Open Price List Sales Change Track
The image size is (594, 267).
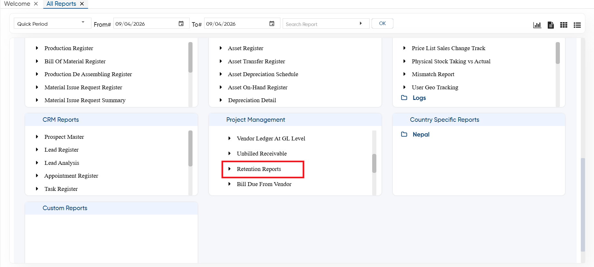coord(448,48)
